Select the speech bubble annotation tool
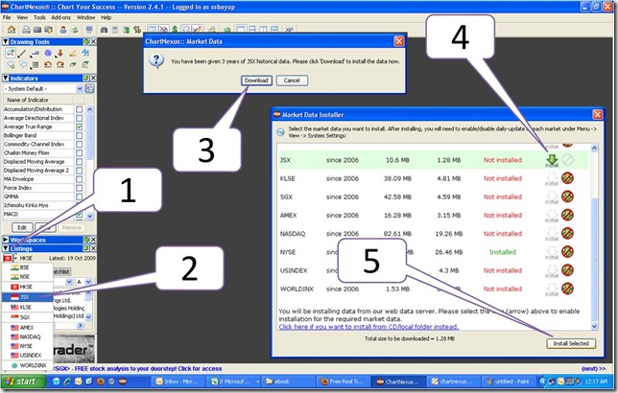 [x=23, y=64]
